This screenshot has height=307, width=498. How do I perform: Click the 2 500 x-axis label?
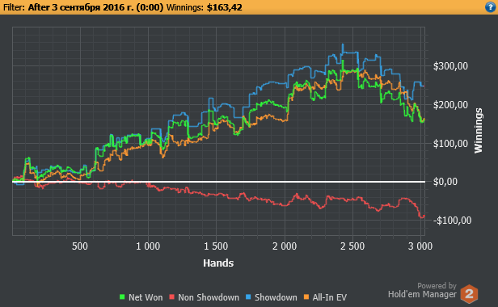coord(352,246)
